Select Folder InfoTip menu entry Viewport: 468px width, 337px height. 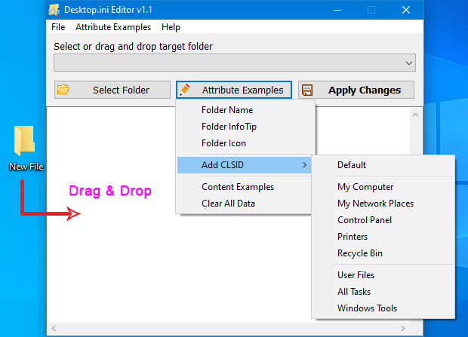pyautogui.click(x=229, y=127)
